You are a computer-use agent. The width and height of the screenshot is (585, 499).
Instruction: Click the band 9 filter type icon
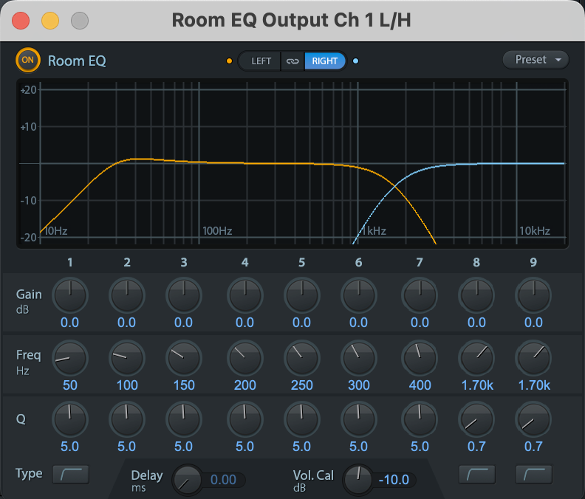tap(533, 474)
